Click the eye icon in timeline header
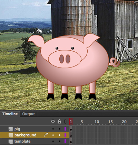138x145 pixels. 53,121
